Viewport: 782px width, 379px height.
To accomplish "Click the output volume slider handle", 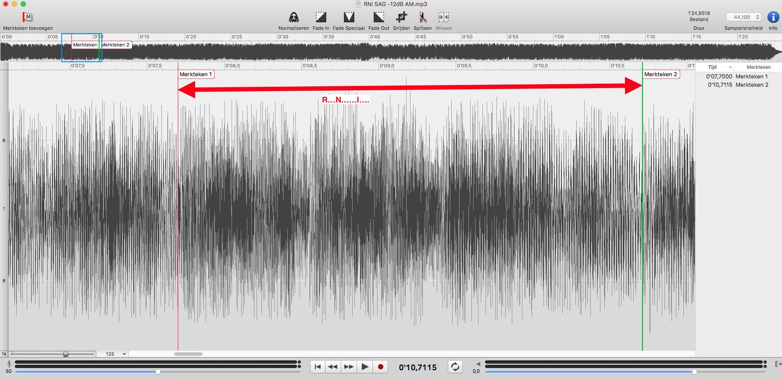I will tap(694, 372).
